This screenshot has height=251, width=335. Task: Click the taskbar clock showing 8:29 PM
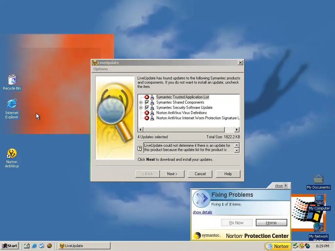click(322, 246)
